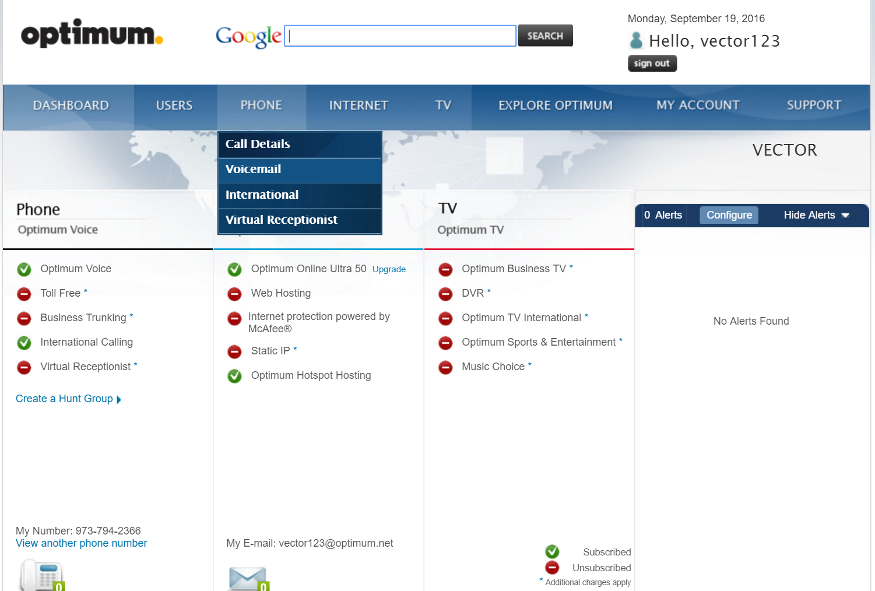Collapse alerts with the Hide Alerts dropdown
The image size is (875, 591).
816,215
